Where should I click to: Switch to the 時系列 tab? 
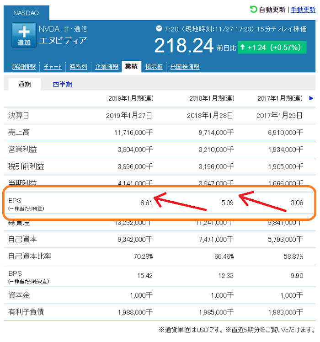coord(78,67)
